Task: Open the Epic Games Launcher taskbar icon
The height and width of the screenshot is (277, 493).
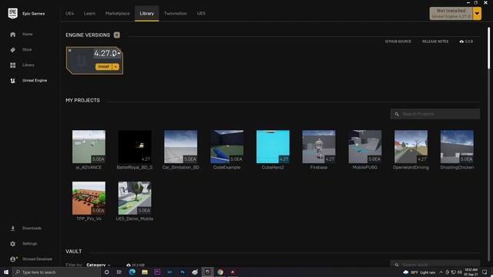Action: click(207, 272)
